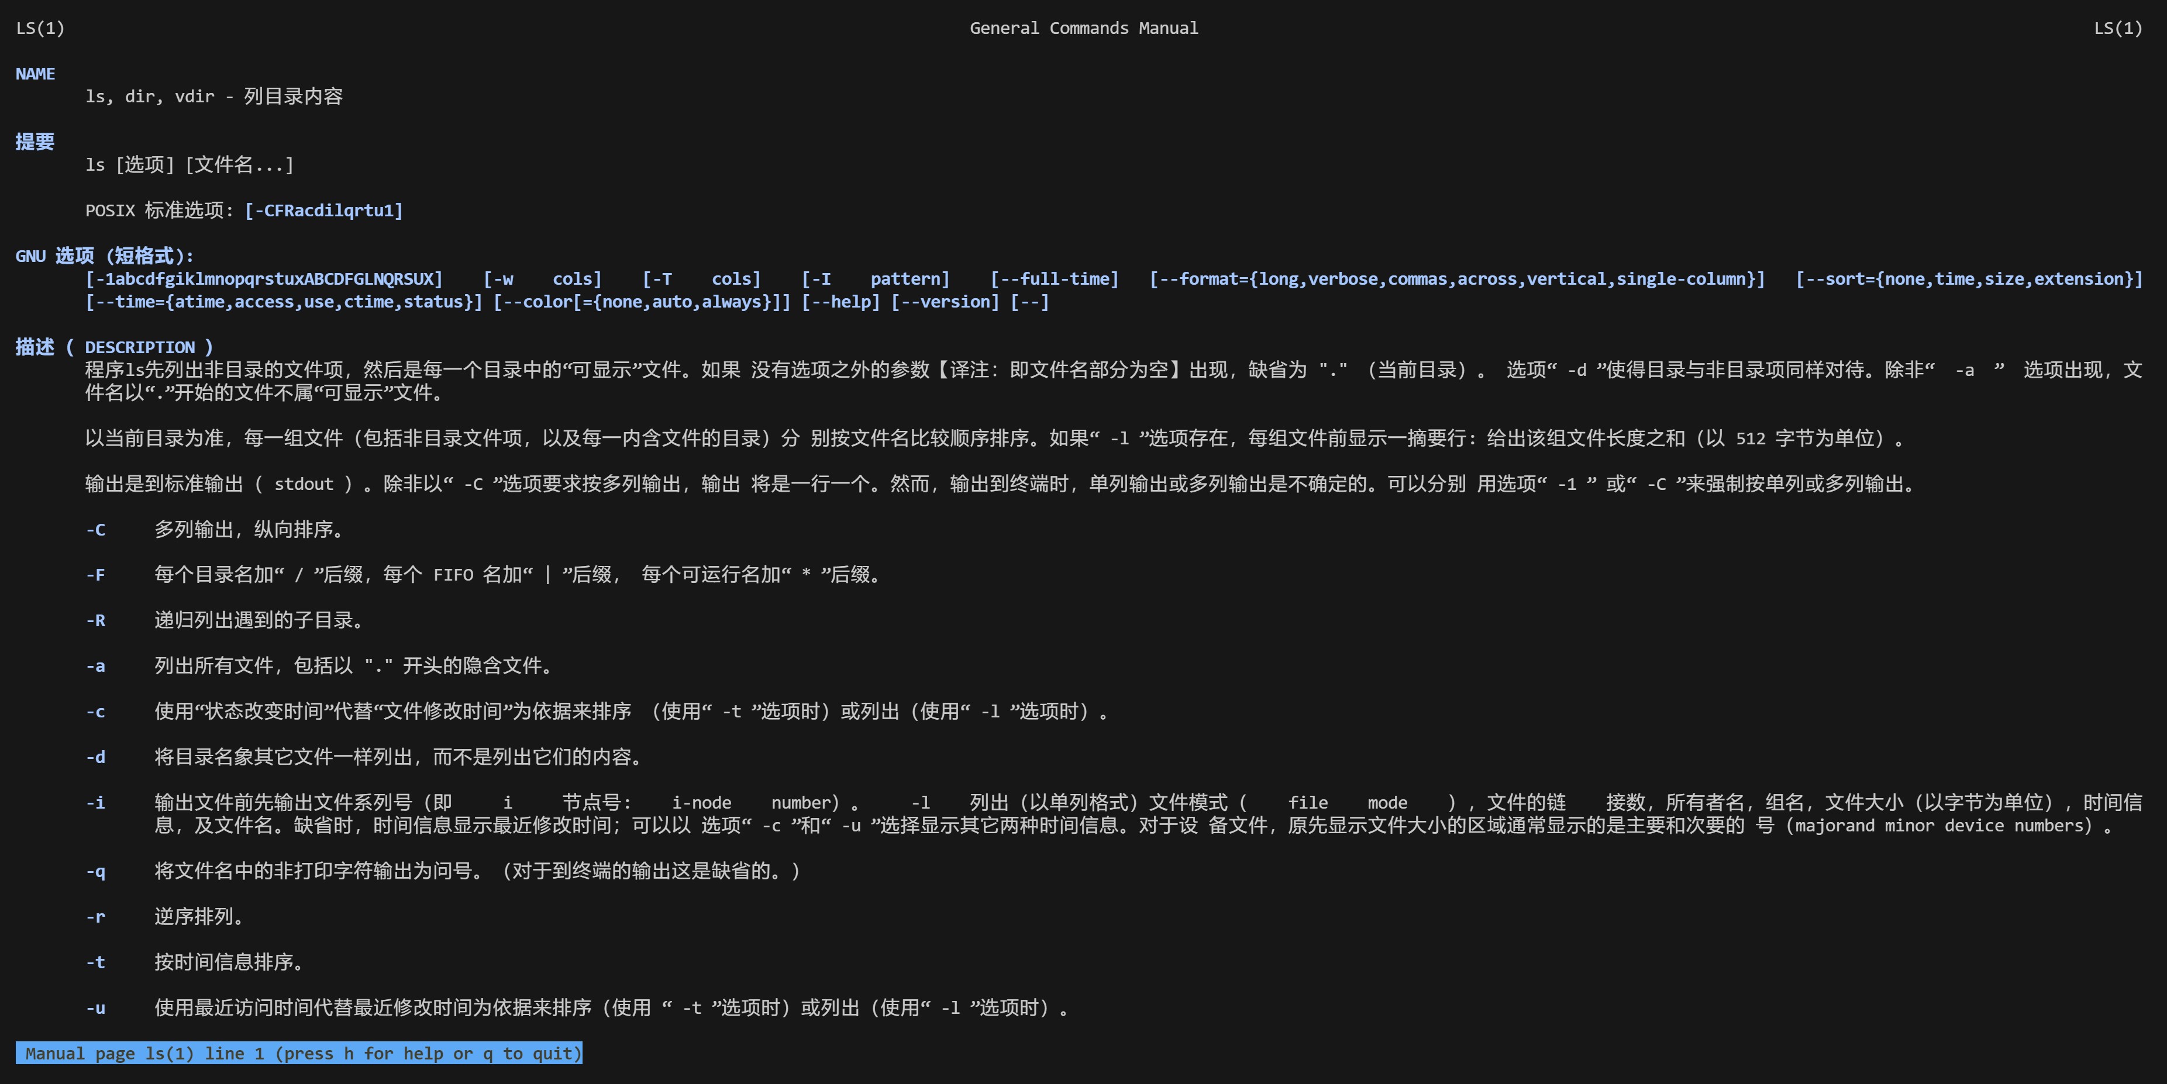Select the -i inode option entry

coord(95,802)
